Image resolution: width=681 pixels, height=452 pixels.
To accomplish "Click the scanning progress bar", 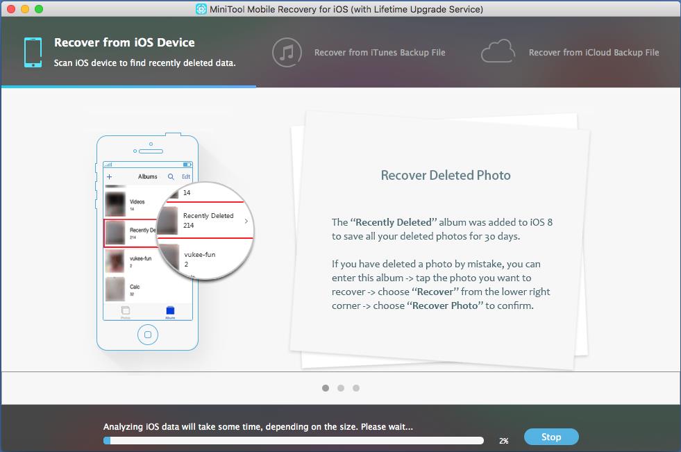I will click(294, 441).
